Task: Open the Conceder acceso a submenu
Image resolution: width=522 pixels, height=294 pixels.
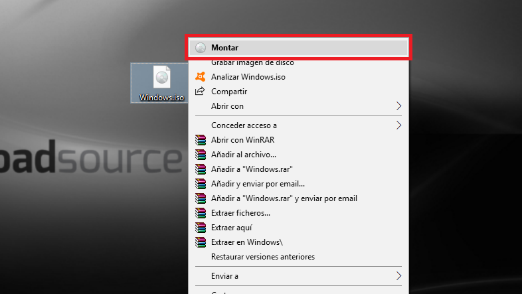Action: click(x=299, y=125)
